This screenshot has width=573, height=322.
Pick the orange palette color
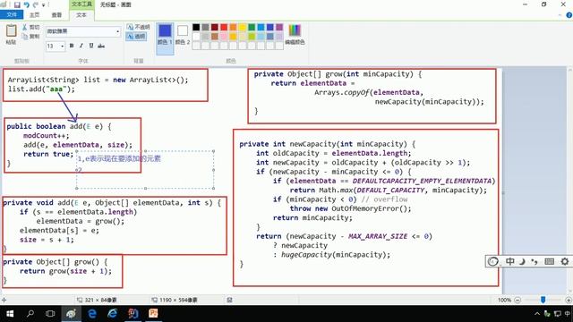(x=233, y=28)
